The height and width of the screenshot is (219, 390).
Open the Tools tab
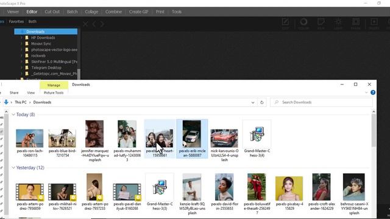(x=177, y=12)
